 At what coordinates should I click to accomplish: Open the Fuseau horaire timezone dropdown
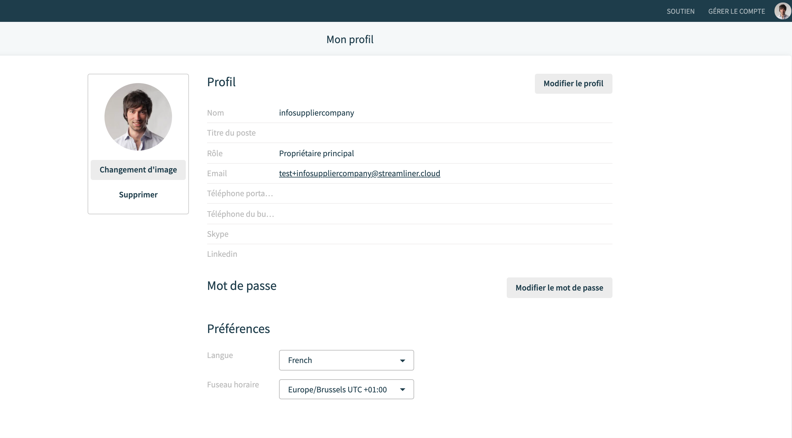[346, 389]
